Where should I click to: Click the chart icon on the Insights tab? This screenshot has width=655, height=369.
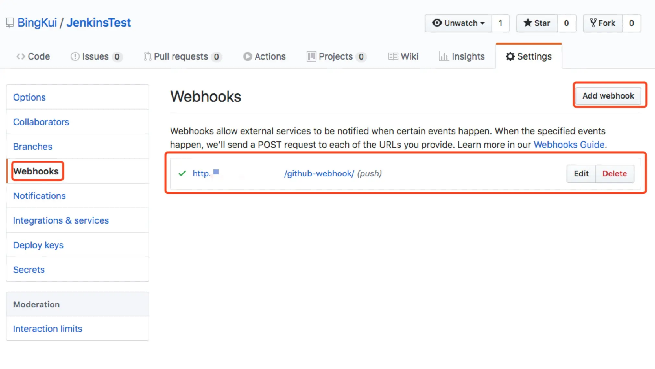(445, 56)
